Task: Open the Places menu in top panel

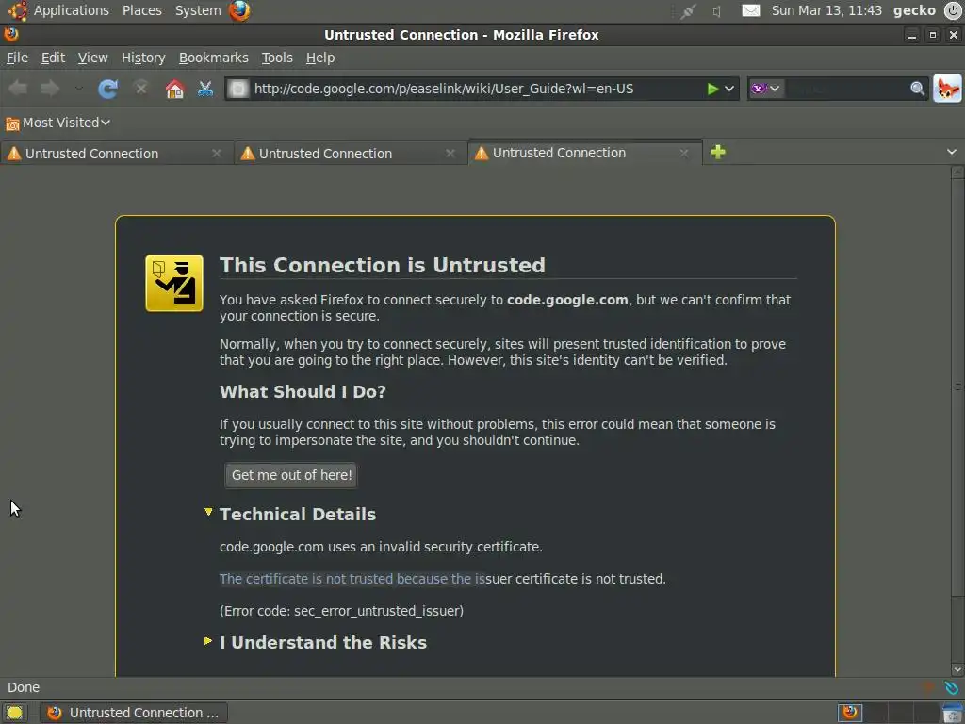Action: click(141, 10)
